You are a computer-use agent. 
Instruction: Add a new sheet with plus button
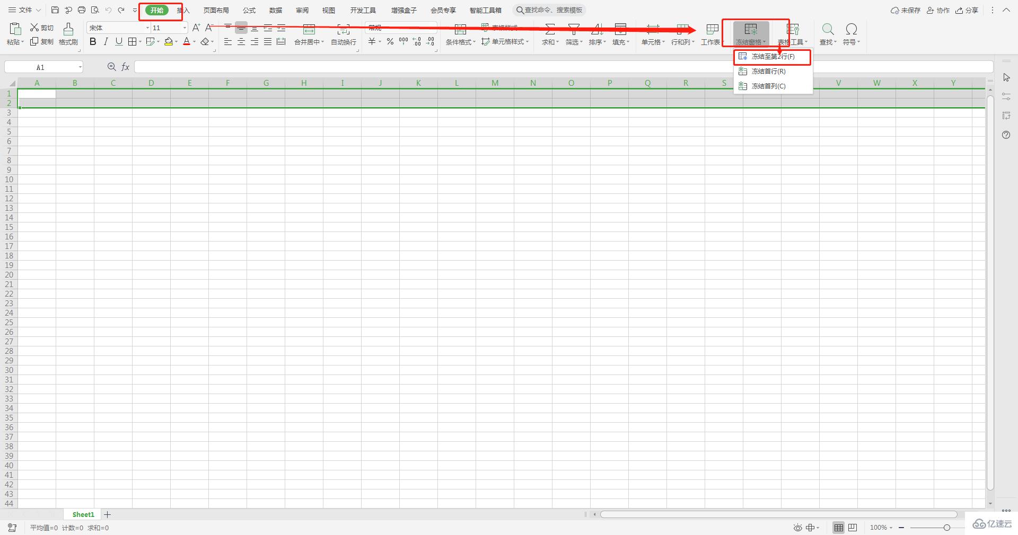(x=108, y=514)
